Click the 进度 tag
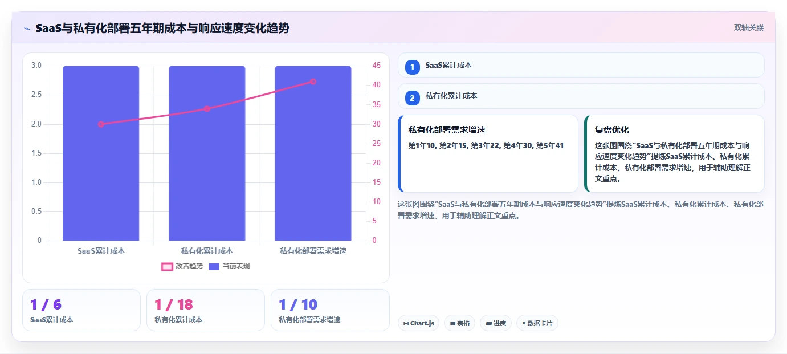Screen dimensions: 787x354 [x=496, y=323]
